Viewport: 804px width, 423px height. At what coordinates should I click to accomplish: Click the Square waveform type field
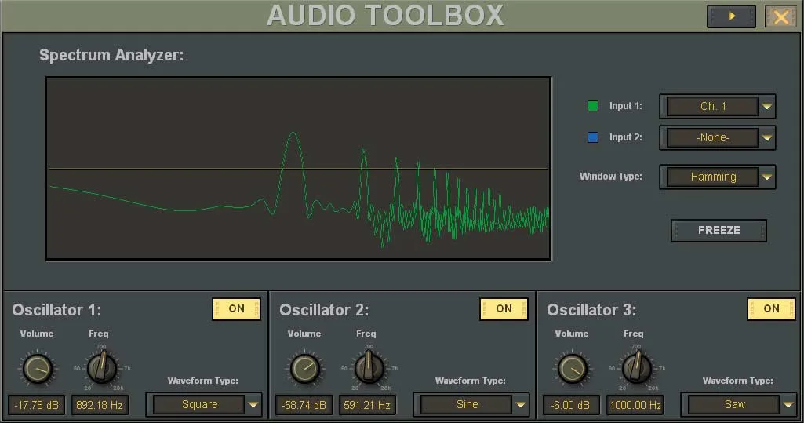tap(199, 405)
